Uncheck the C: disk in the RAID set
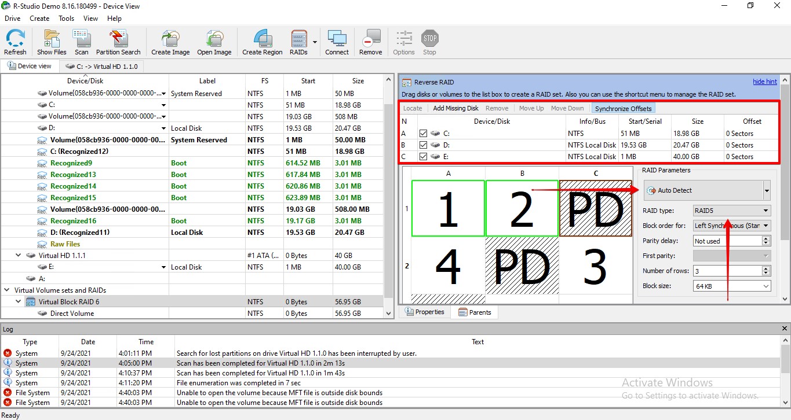This screenshot has width=791, height=420. [x=422, y=133]
